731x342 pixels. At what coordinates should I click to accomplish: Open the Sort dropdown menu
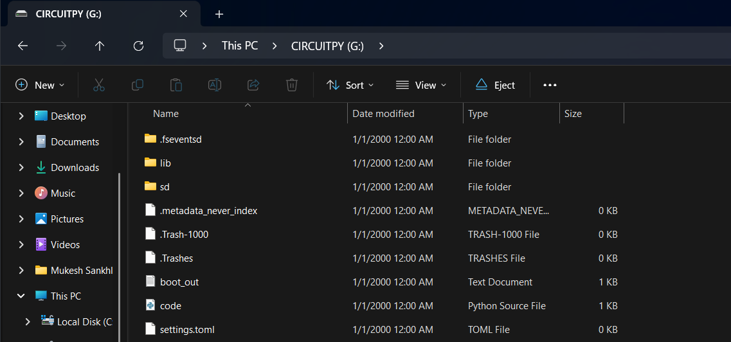[350, 85]
